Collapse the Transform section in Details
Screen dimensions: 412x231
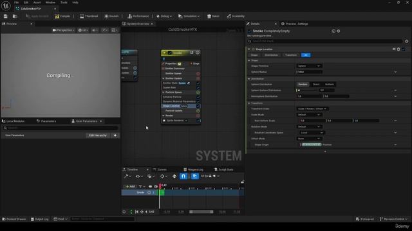249,103
